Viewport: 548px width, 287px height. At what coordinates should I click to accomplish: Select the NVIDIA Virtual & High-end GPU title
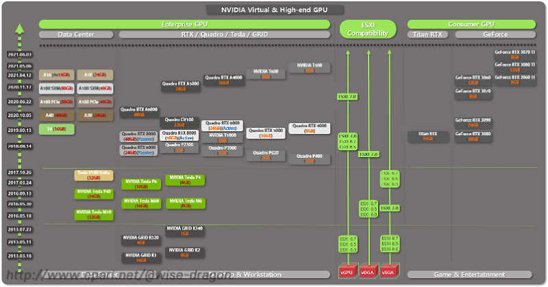click(275, 10)
